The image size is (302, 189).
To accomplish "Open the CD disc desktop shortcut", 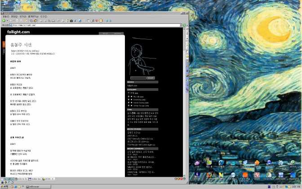I will 233,176.
